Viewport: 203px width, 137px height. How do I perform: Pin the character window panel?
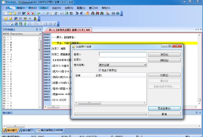[x=37, y=29]
